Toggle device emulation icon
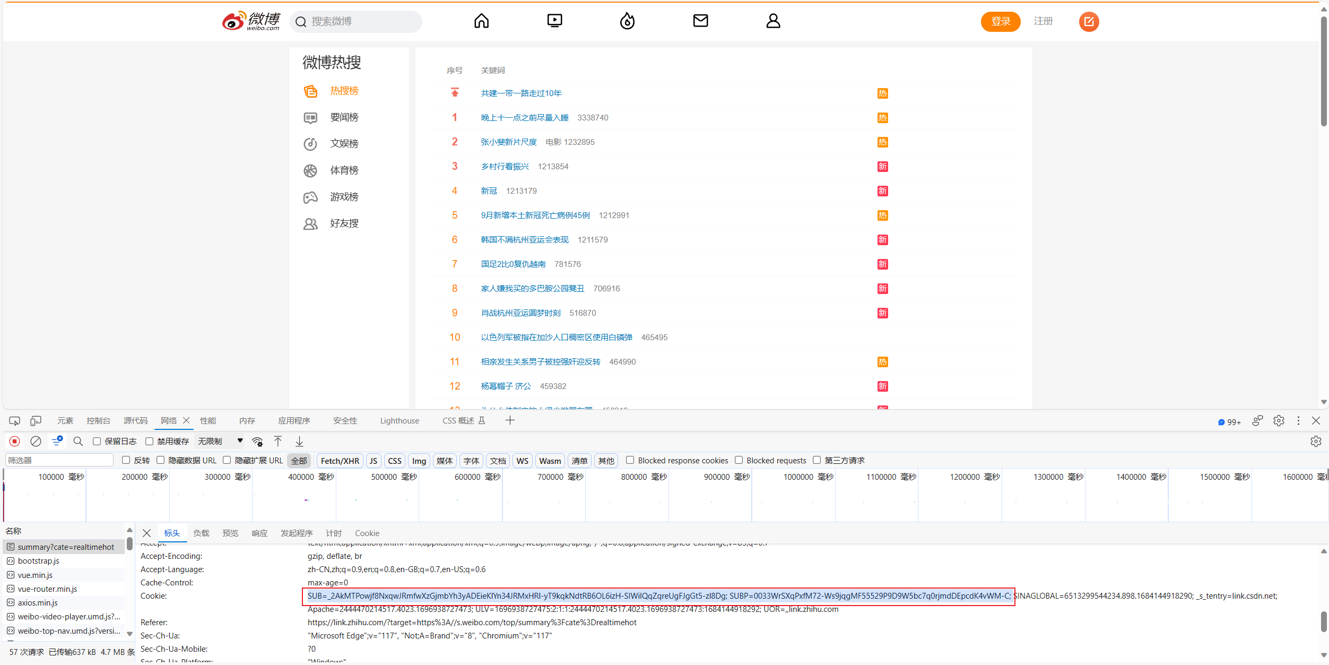This screenshot has width=1329, height=665. point(36,421)
